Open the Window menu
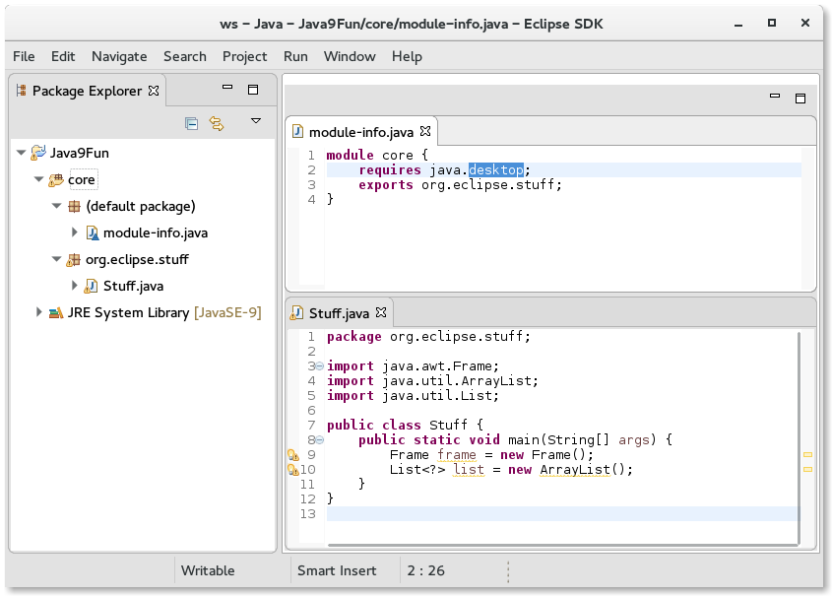The image size is (832, 596). click(x=350, y=56)
